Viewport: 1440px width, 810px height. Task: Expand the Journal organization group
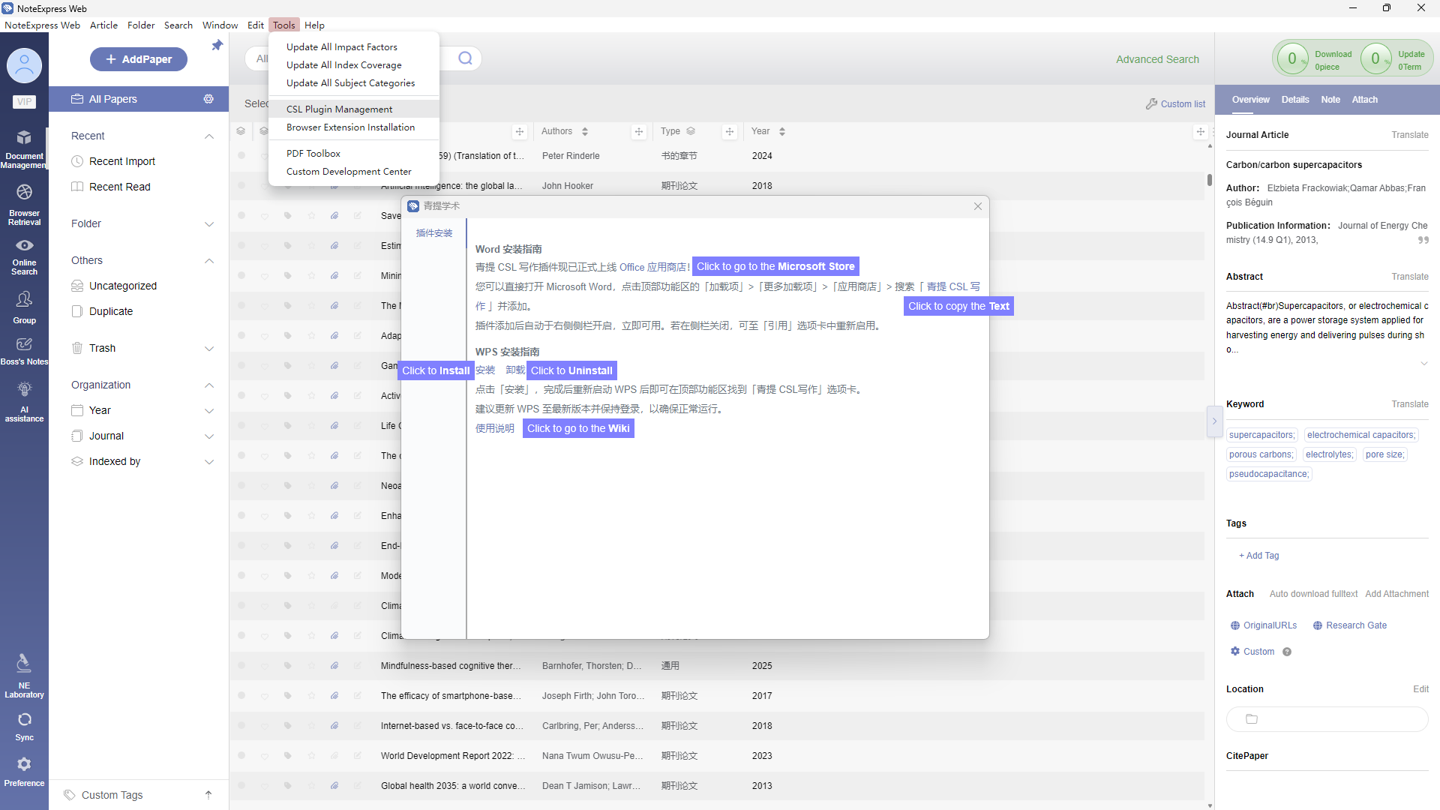(x=209, y=436)
